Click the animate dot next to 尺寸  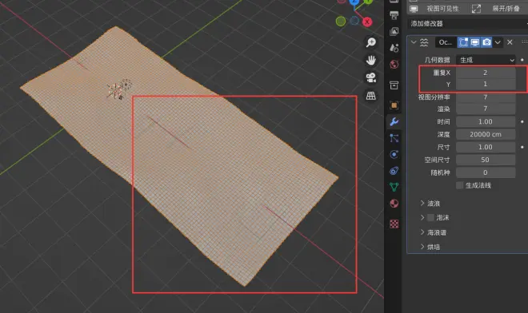[x=522, y=147]
